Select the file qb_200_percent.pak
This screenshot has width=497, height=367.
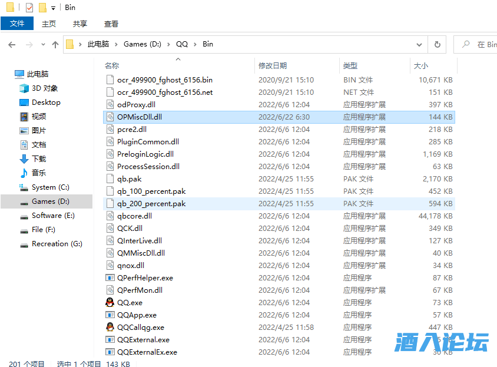click(x=279, y=203)
